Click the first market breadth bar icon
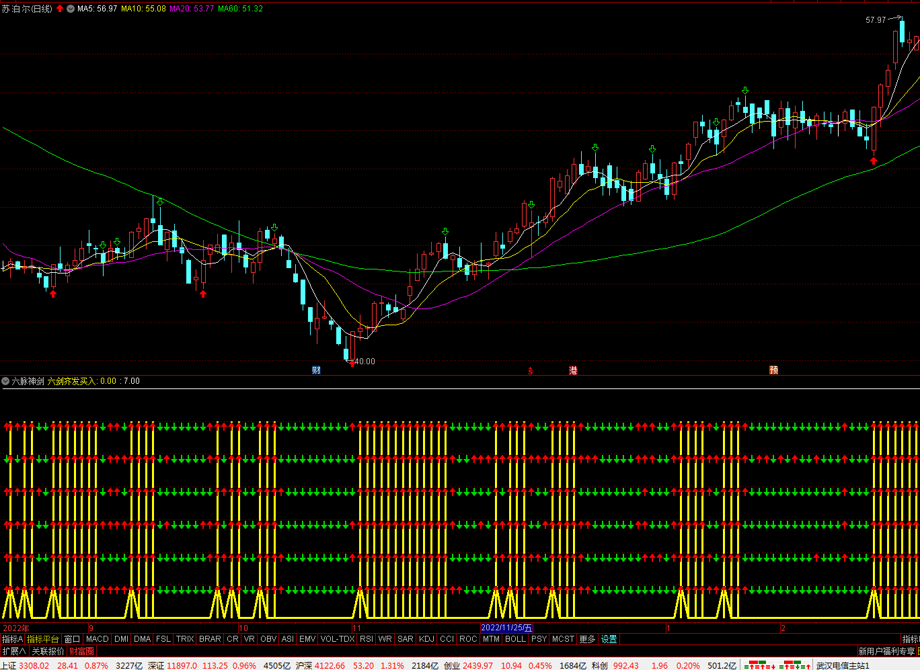This screenshot has width=920, height=670. pyautogui.click(x=760, y=665)
